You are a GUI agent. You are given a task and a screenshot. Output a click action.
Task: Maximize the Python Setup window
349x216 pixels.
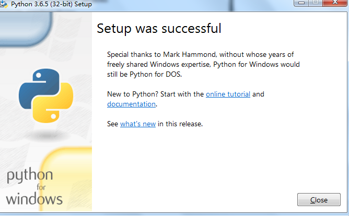(x=316, y=3)
